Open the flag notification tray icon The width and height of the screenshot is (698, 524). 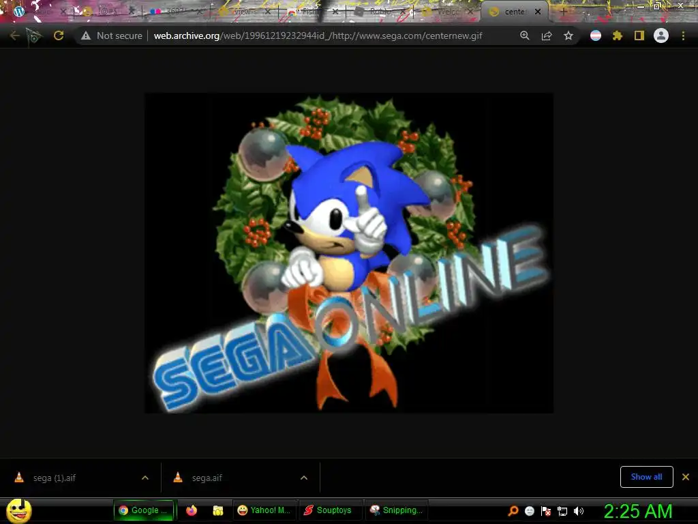pyautogui.click(x=546, y=510)
